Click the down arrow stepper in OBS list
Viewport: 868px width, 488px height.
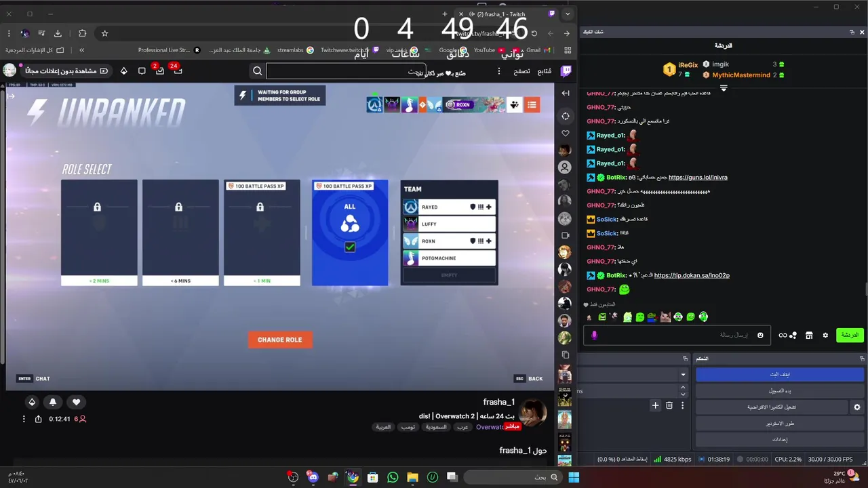click(x=683, y=394)
